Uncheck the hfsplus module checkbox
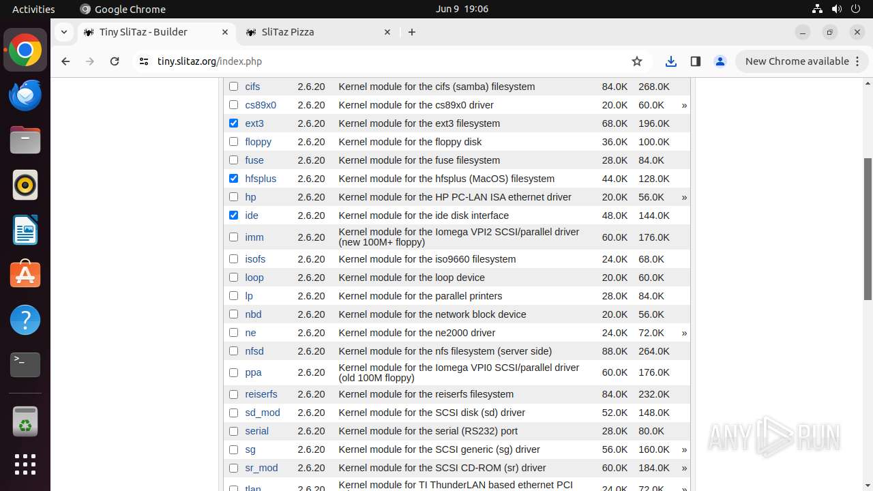Image resolution: width=873 pixels, height=491 pixels. pos(234,179)
